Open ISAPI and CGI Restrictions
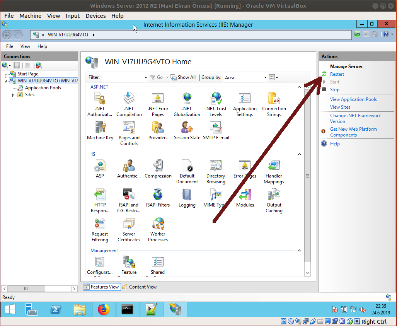 tap(129, 201)
